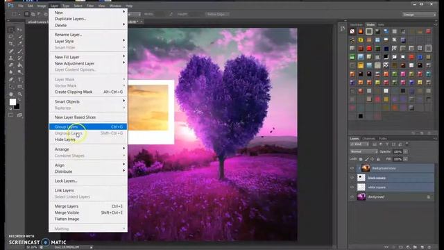Click the lock all padlock icon
This screenshot has width=444, height=250.
378,159
